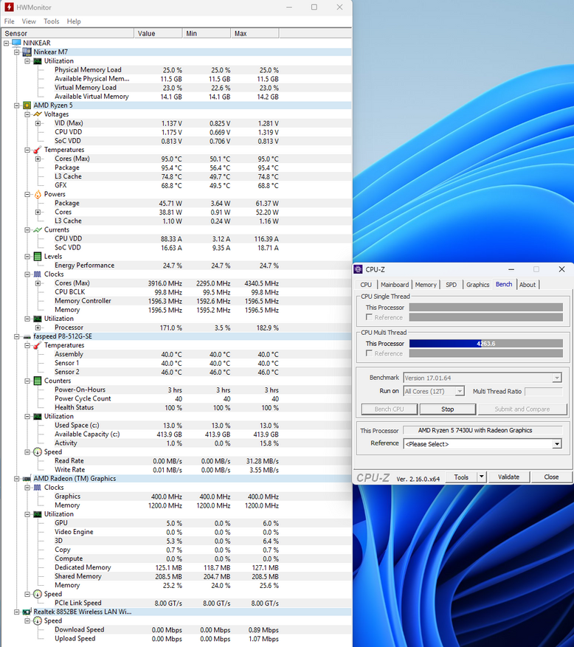The image size is (574, 647).
Task: Click the CPU-Z purple chip app icon
Action: click(359, 269)
